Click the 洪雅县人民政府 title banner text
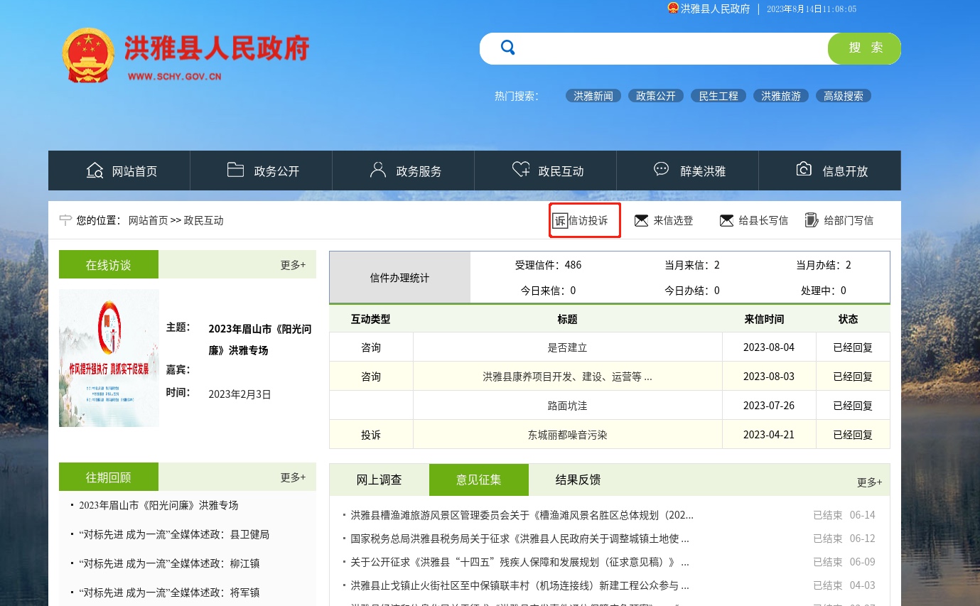This screenshot has height=606, width=980. [x=217, y=48]
